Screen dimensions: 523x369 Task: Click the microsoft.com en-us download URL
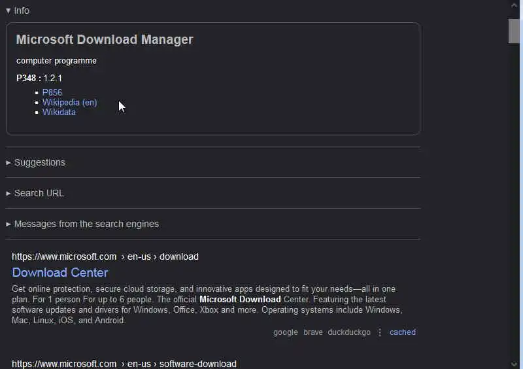105,256
